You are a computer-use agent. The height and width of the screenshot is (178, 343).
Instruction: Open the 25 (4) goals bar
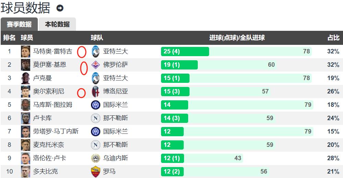(x=185, y=51)
